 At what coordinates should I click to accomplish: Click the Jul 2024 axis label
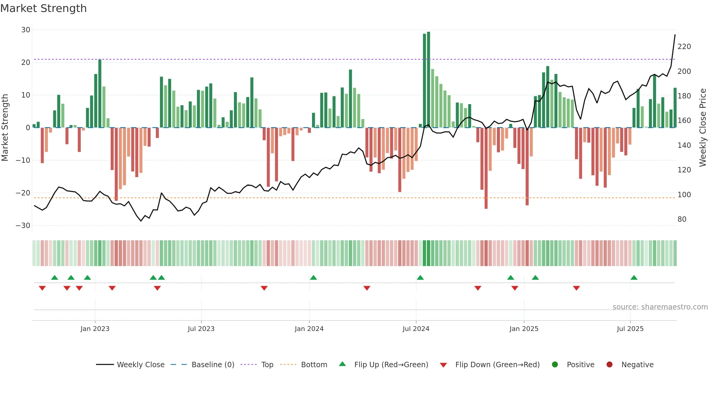pyautogui.click(x=416, y=329)
